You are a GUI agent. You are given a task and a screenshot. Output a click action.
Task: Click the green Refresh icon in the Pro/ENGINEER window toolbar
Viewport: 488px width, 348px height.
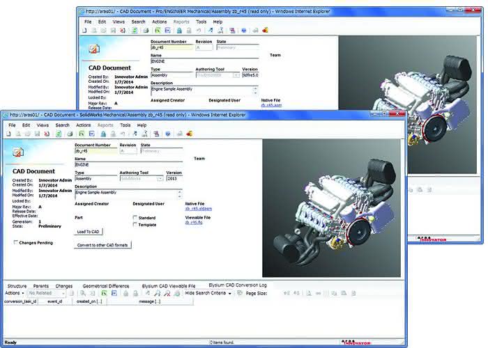135,31
